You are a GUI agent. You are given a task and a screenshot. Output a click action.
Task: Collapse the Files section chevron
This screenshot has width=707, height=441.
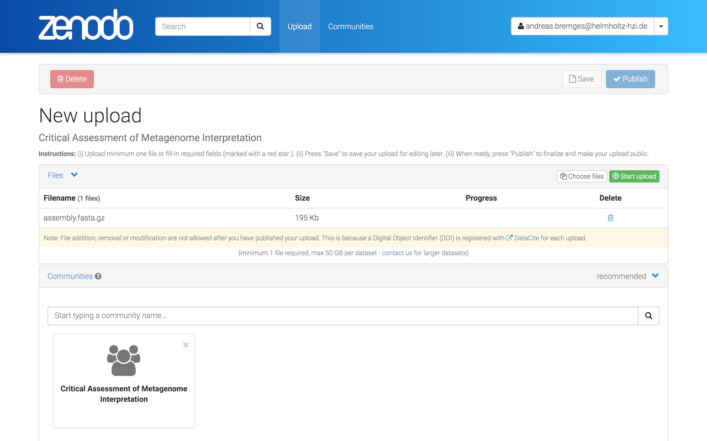(x=75, y=175)
